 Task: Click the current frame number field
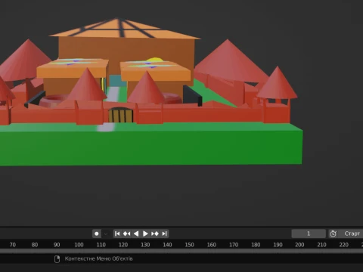pyautogui.click(x=309, y=233)
